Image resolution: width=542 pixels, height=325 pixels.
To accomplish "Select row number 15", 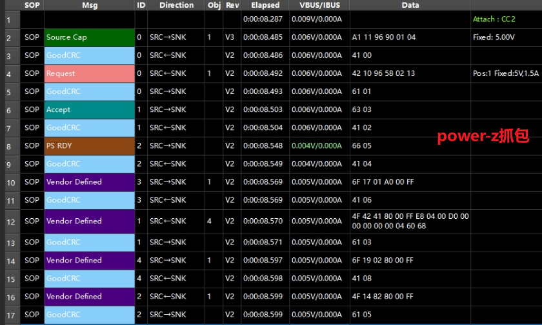I will [11, 279].
